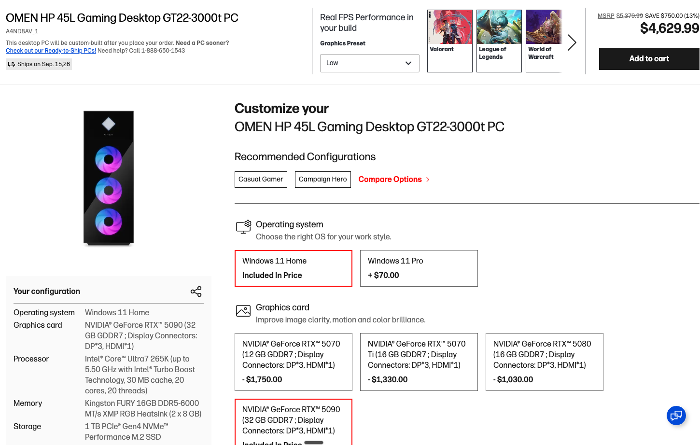Image resolution: width=700 pixels, height=445 pixels.
Task: Click the Compare Options chevron arrow
Action: tap(428, 180)
